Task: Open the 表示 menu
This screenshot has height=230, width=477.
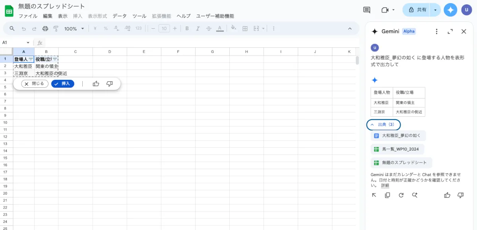Action: pos(62,16)
